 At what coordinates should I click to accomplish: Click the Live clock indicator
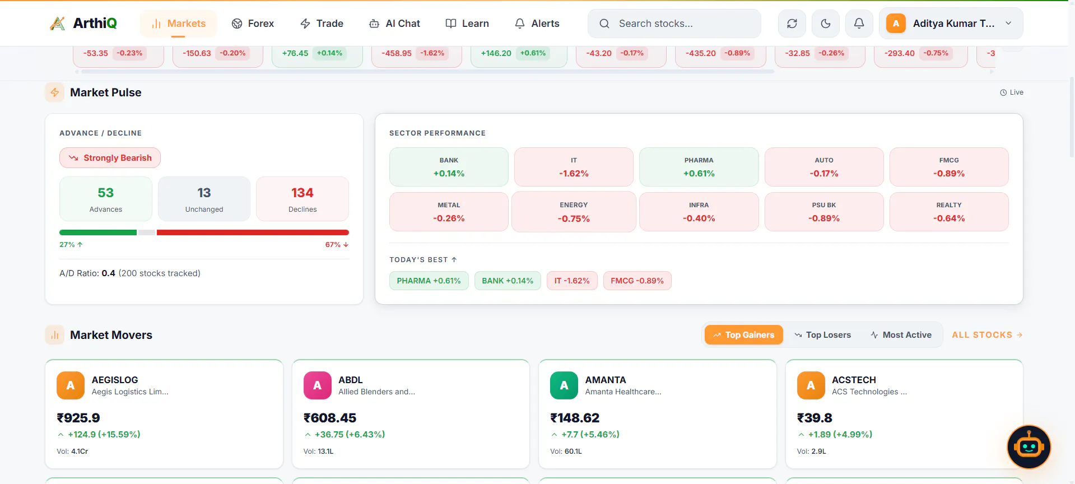coord(1012,92)
